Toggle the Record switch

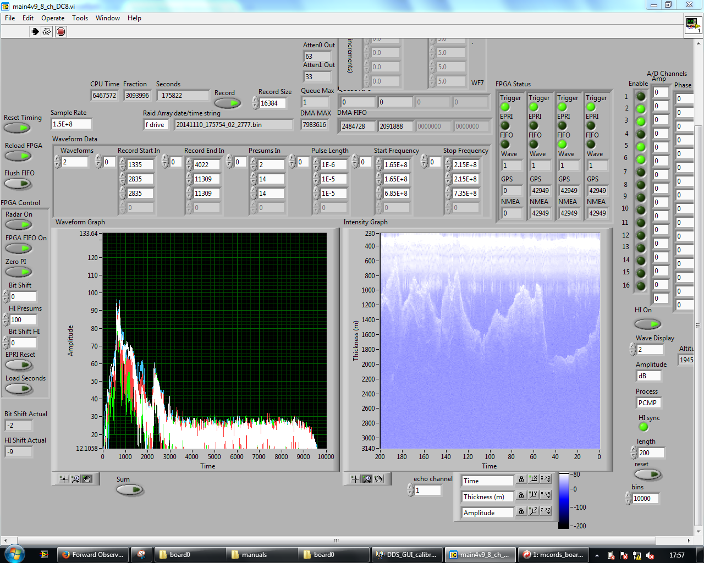click(x=228, y=103)
